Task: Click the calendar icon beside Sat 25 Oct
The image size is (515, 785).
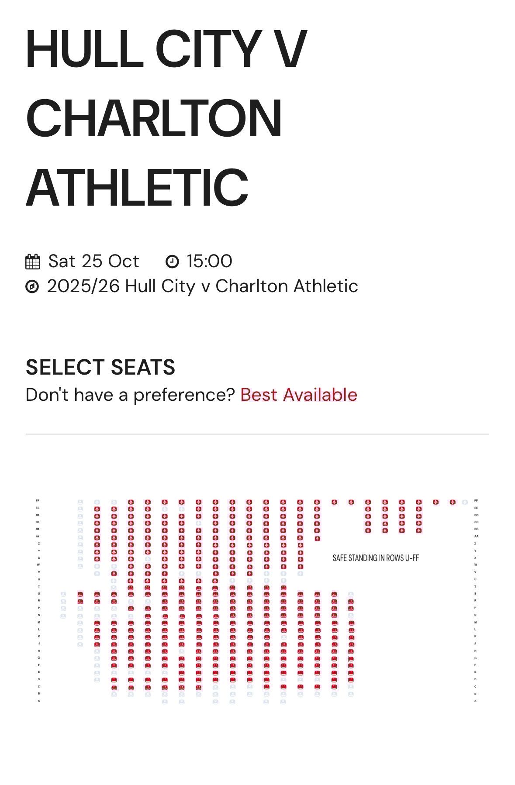Action: coord(33,262)
